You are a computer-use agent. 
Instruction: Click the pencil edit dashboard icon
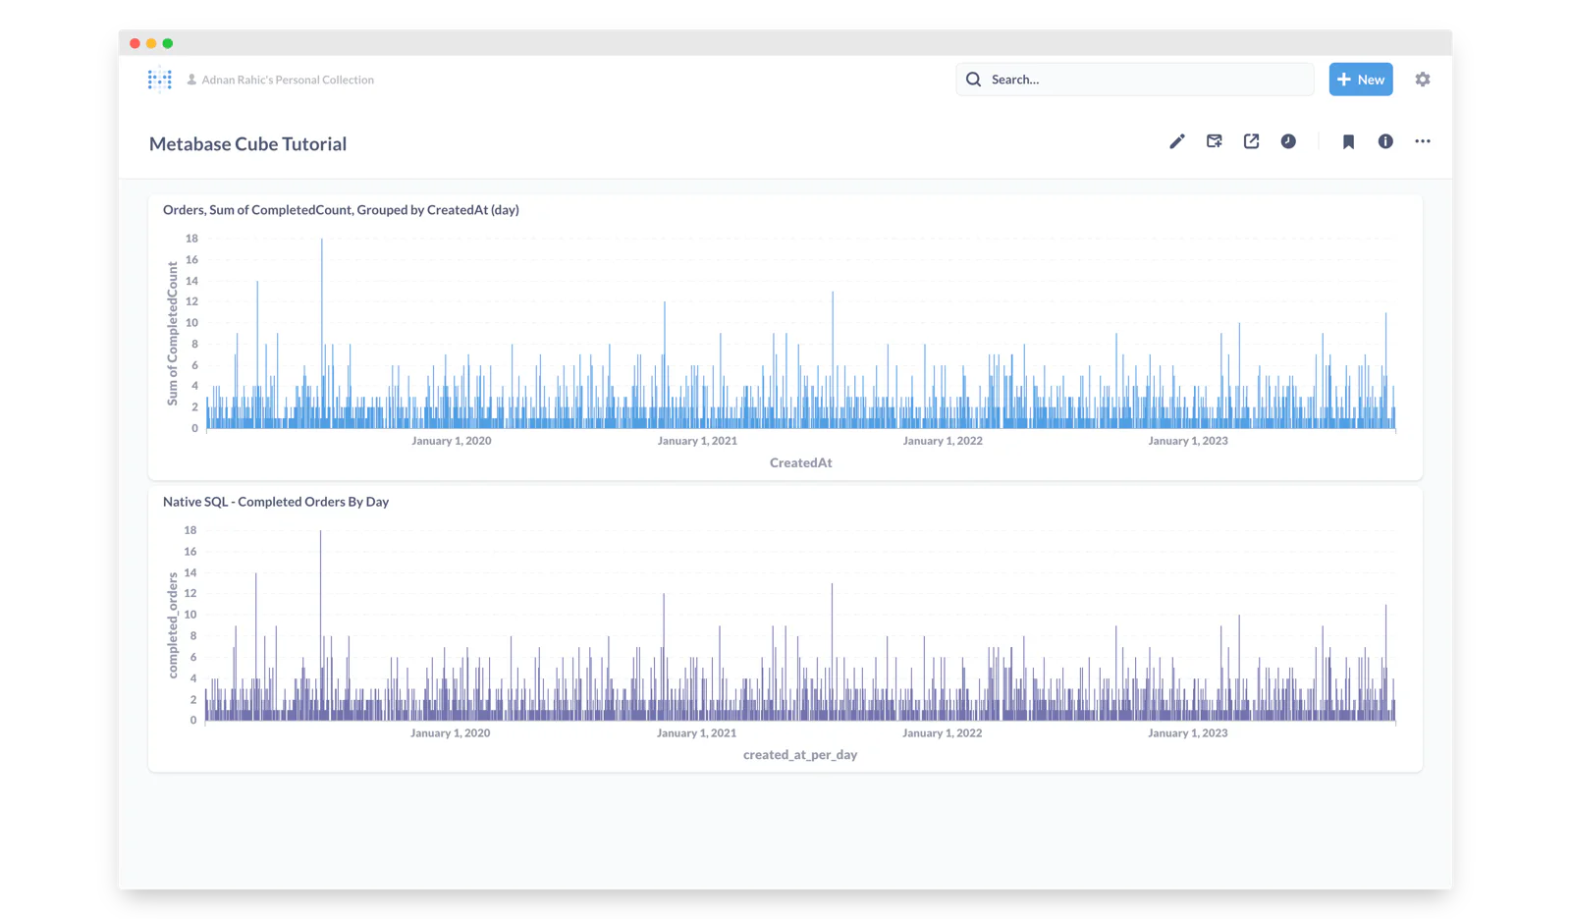point(1176,141)
